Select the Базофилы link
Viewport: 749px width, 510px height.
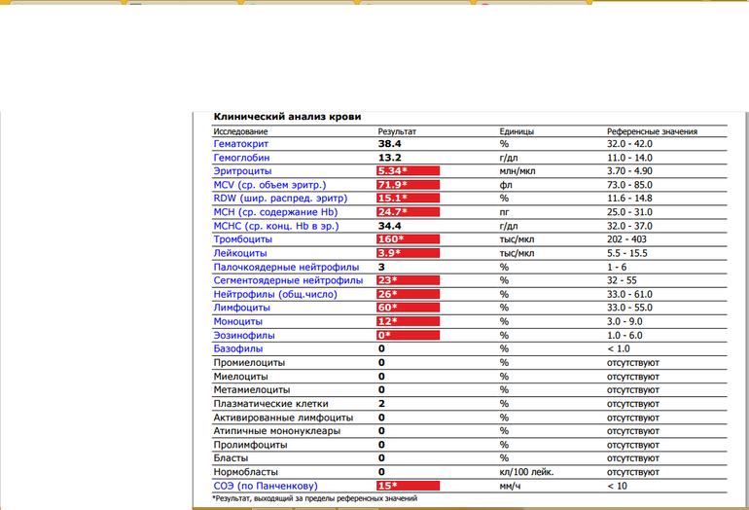point(238,347)
